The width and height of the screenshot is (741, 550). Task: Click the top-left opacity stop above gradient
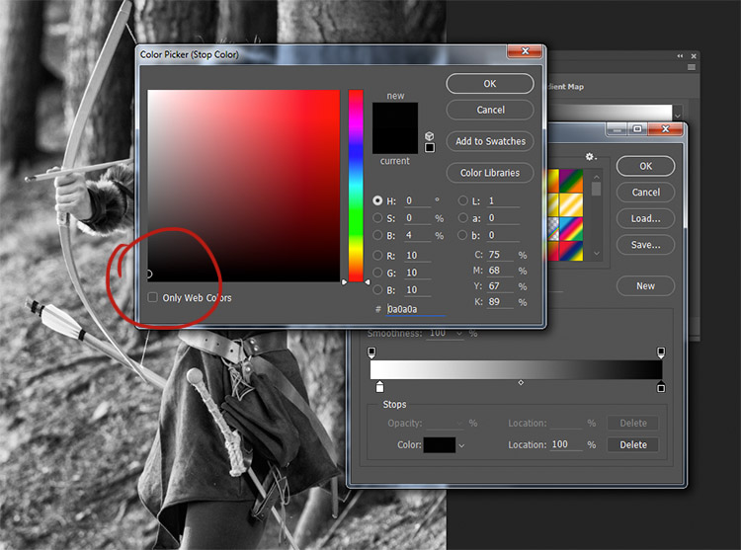click(371, 353)
